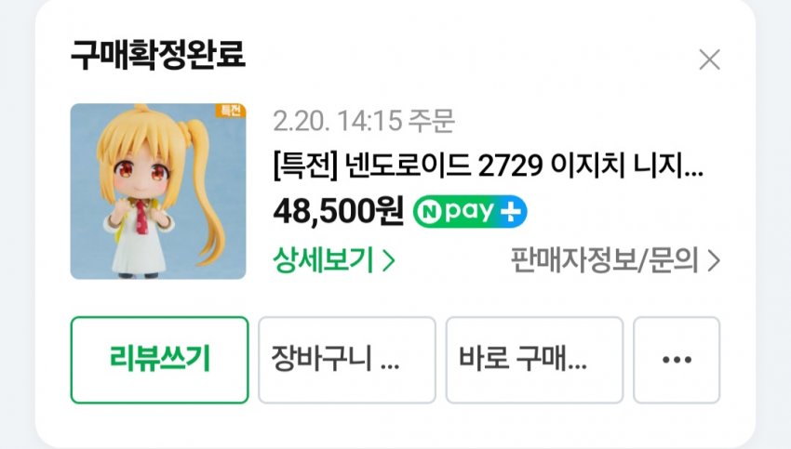Image resolution: width=791 pixels, height=449 pixels.
Task: Tap the circled N logo in Npay badge
Action: [x=429, y=212]
